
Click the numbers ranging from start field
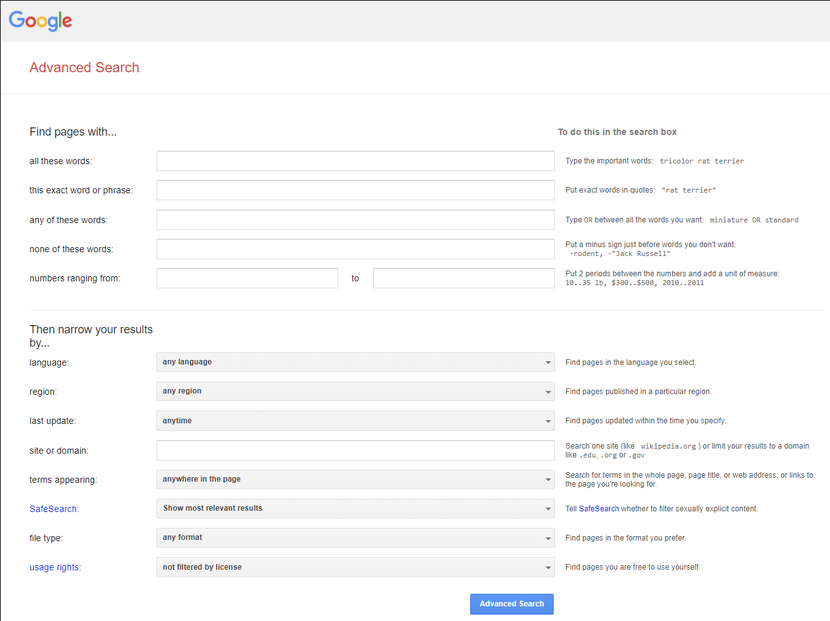247,278
